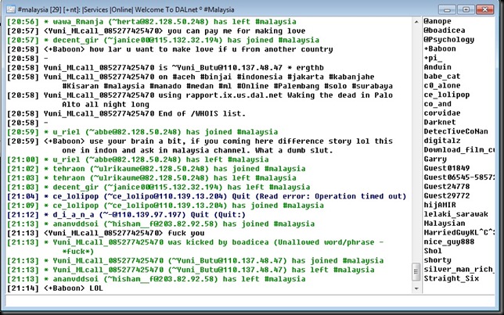Click the 'Read error: Operation timed out' line
Screen dimensions: 504x315
point(207,196)
